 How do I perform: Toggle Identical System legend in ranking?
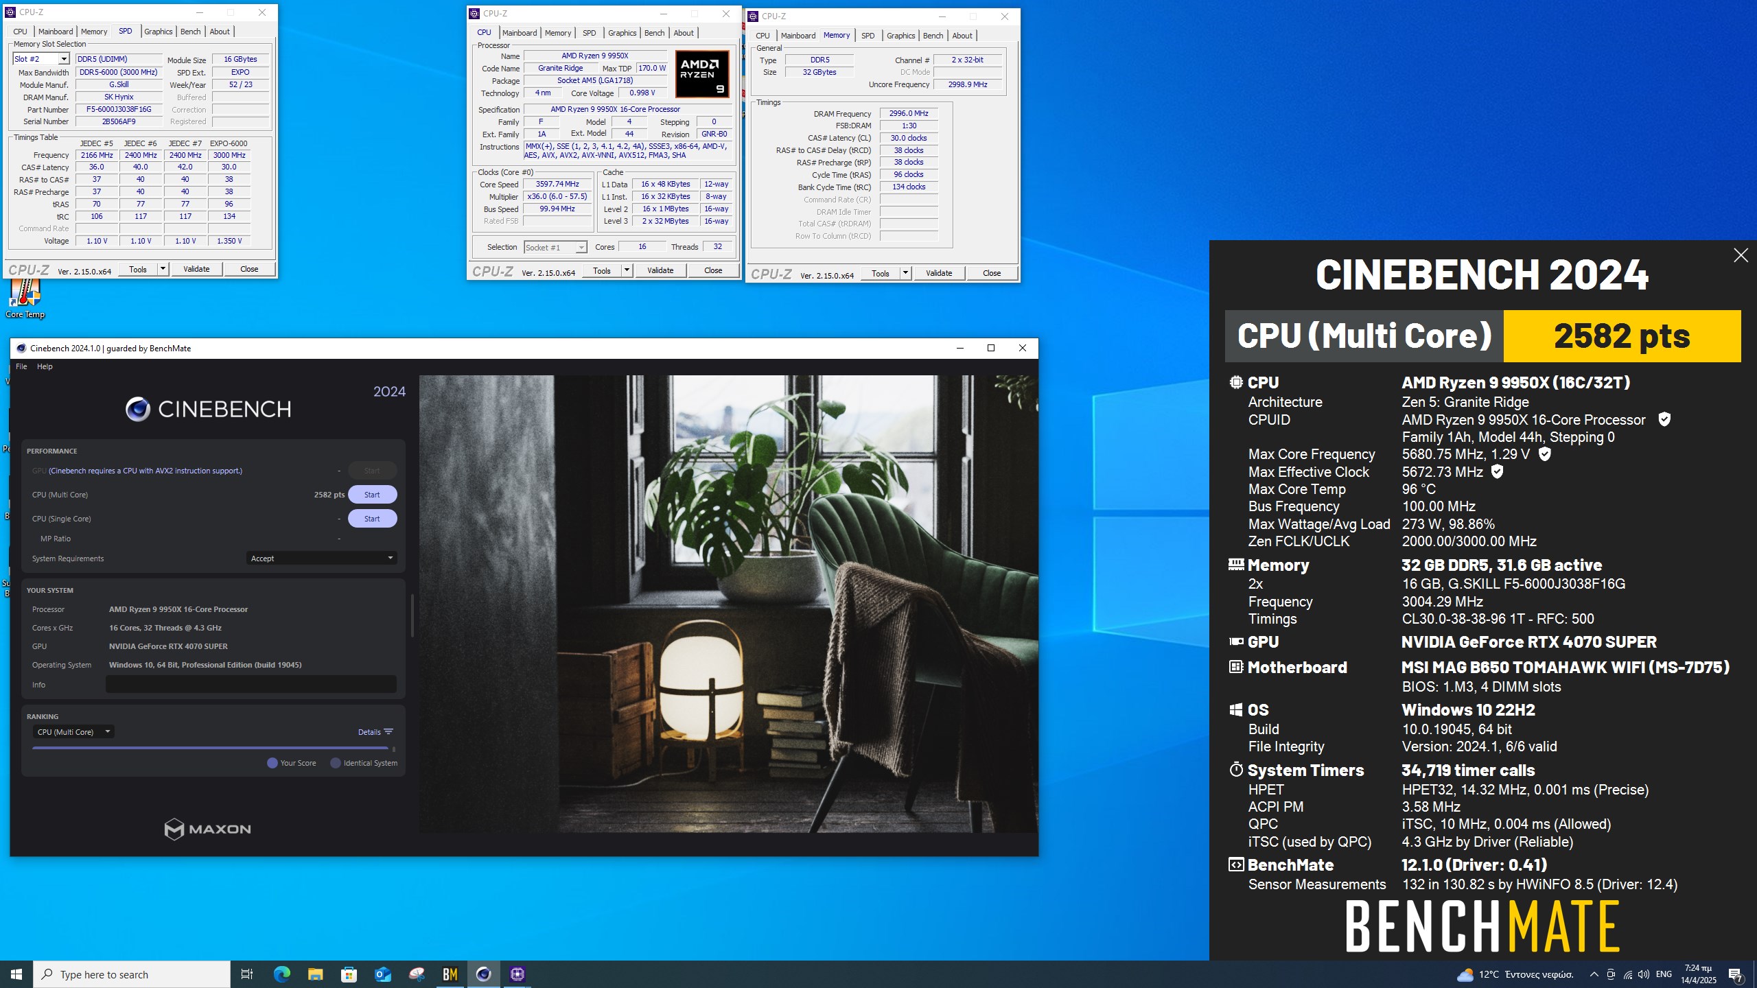(x=364, y=763)
